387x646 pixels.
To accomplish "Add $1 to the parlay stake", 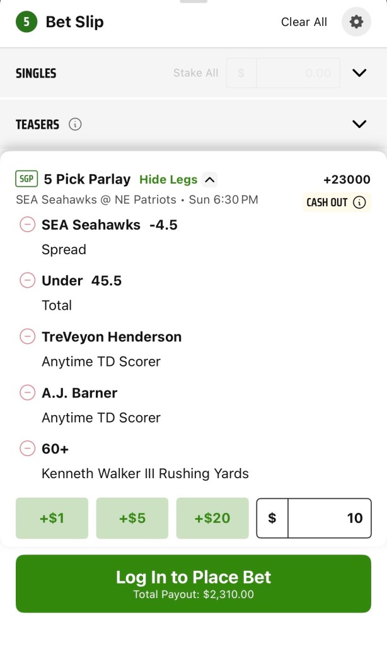I will [52, 518].
